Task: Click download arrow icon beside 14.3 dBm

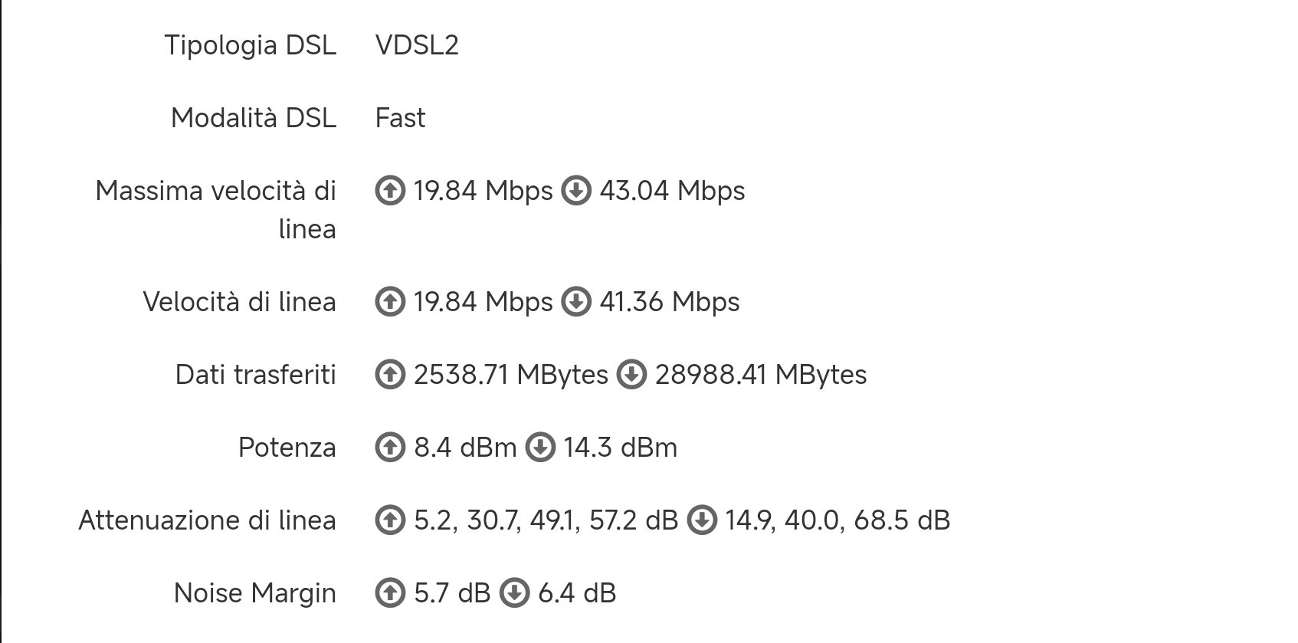Action: pyautogui.click(x=540, y=448)
